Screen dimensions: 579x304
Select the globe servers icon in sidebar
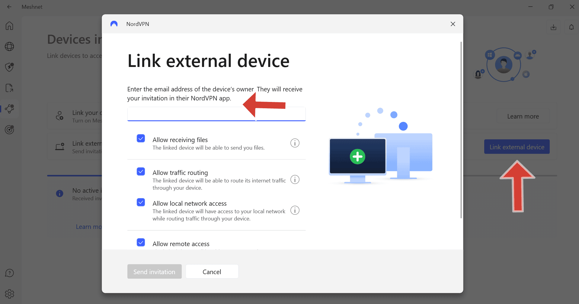pyautogui.click(x=9, y=46)
